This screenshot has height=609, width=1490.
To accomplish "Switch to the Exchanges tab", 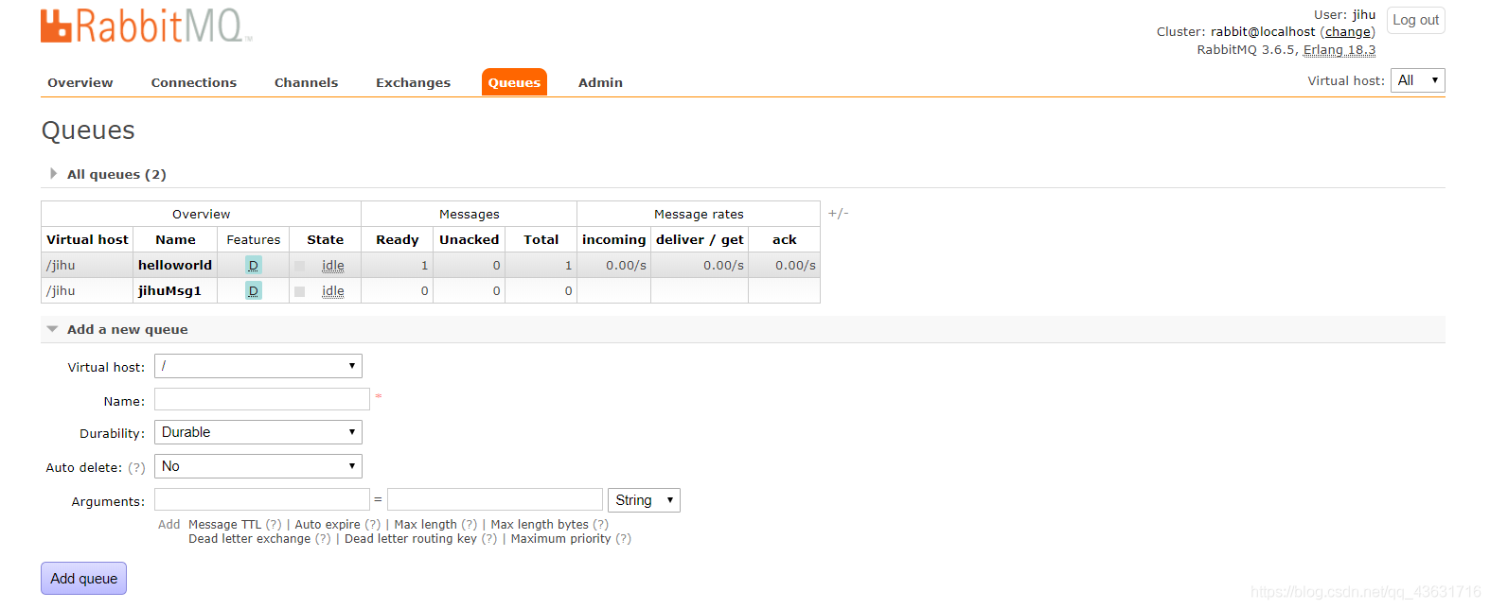I will click(x=413, y=83).
